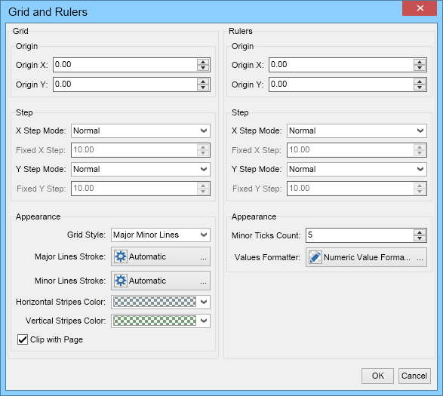This screenshot has height=396, width=443.
Task: Increase Rulers Origin Y with up arrow
Action: pyautogui.click(x=420, y=81)
